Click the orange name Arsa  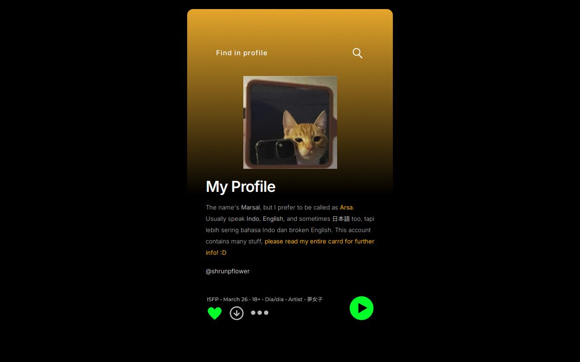pos(346,207)
